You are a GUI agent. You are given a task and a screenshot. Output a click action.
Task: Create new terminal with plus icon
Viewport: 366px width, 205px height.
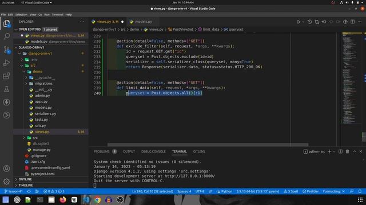click(329, 151)
